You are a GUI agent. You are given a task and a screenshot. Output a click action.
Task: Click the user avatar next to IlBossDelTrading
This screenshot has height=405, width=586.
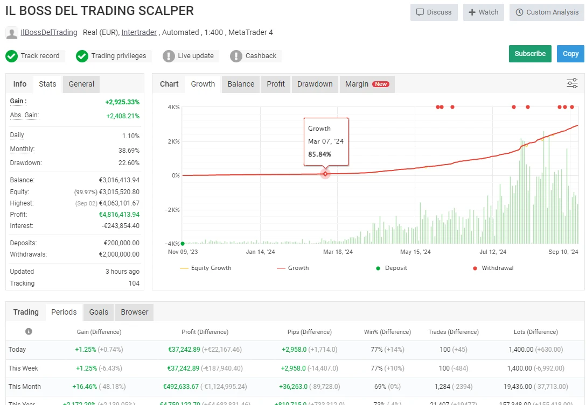tap(11, 33)
